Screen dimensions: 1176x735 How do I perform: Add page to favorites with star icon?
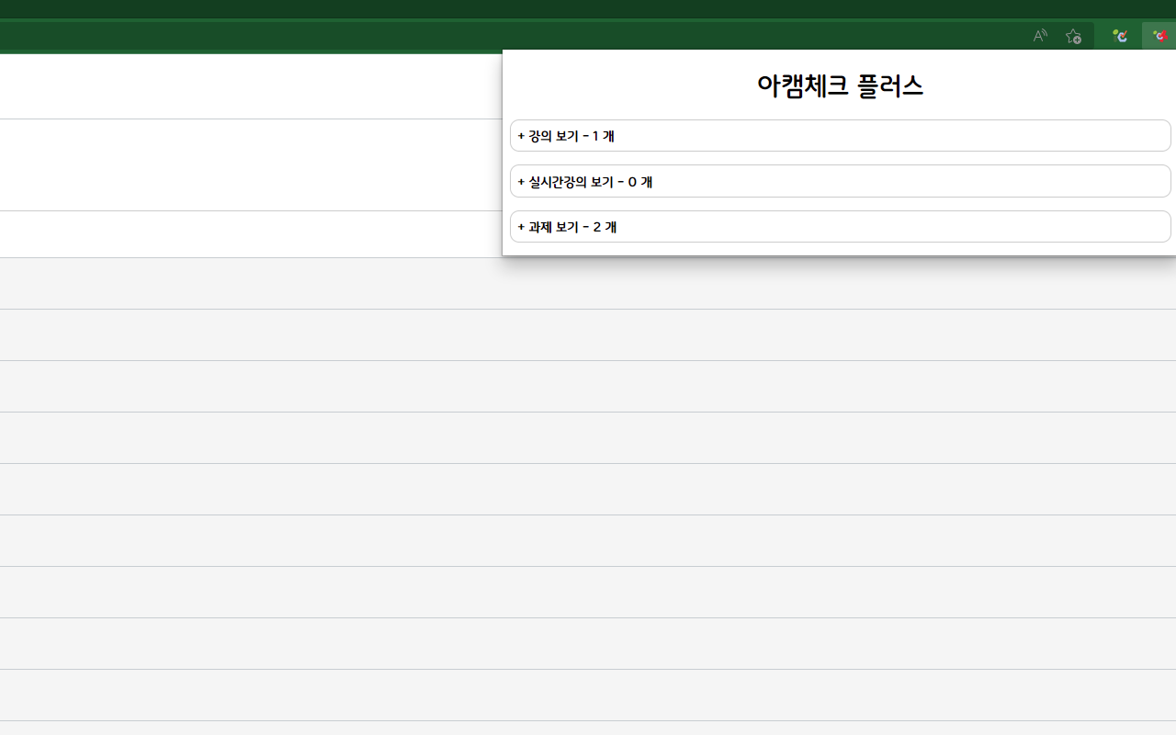1073,36
